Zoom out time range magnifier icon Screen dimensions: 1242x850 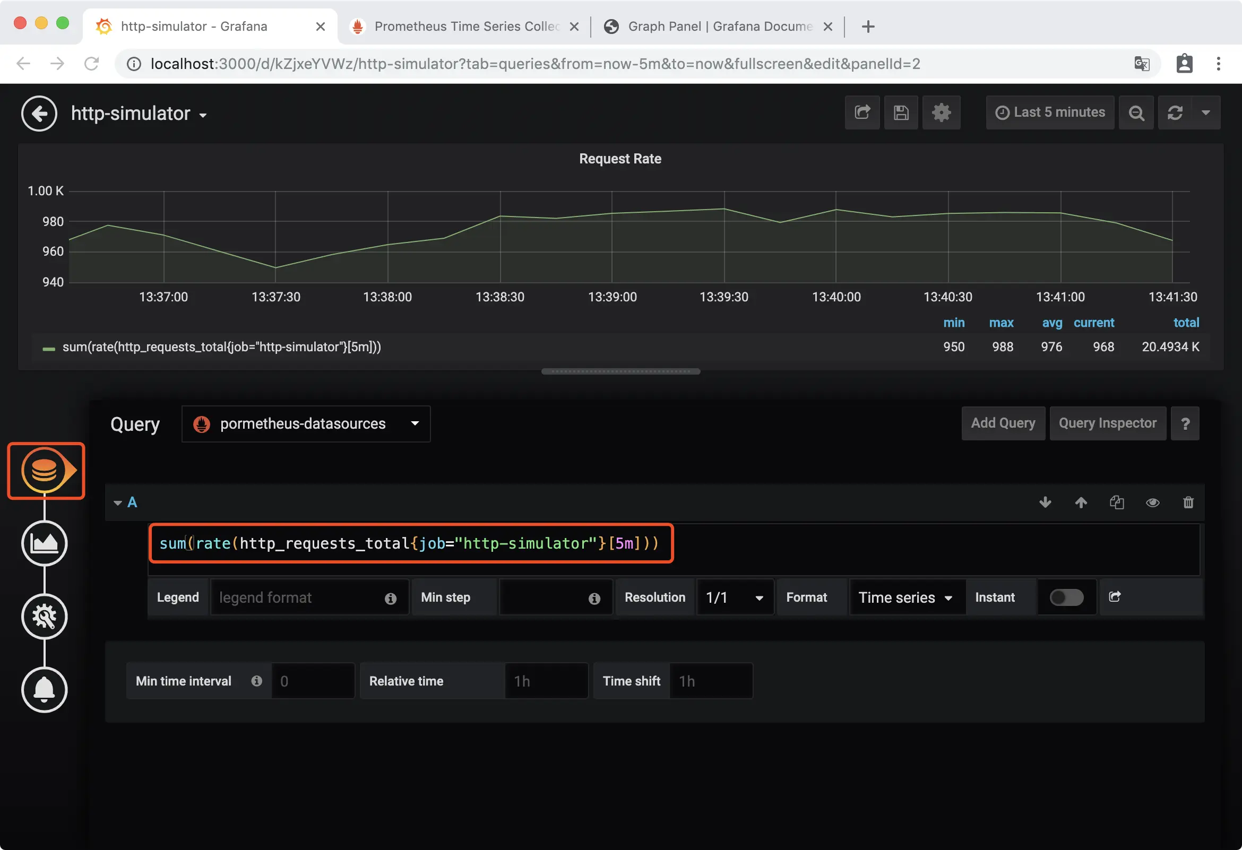coord(1136,112)
